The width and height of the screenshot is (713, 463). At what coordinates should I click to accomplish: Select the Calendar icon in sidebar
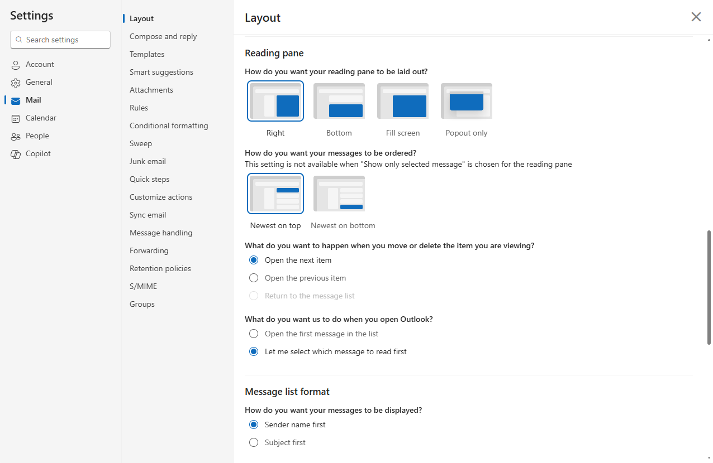[16, 118]
